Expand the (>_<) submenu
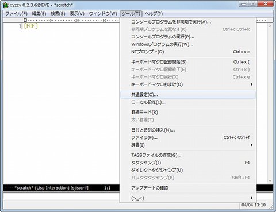The image size is (276, 212). click(188, 198)
